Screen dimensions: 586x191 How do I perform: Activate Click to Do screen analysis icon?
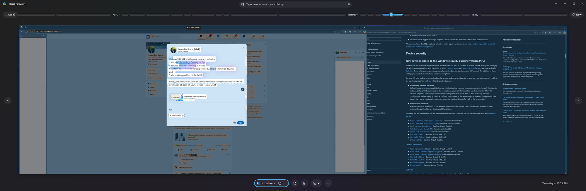(295, 183)
